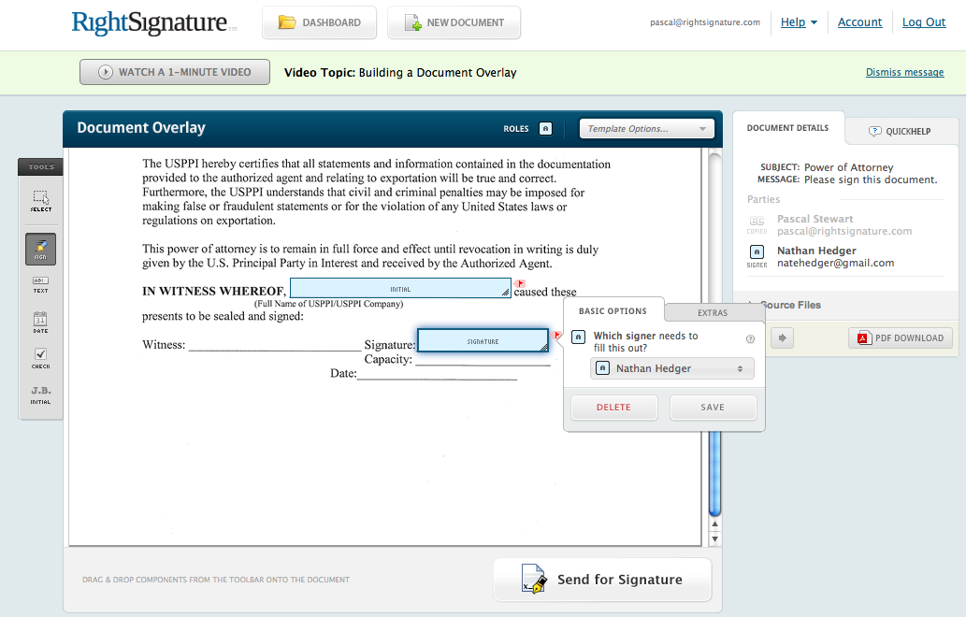Image resolution: width=966 pixels, height=617 pixels.
Task: Select the Check tool
Action: point(40,357)
